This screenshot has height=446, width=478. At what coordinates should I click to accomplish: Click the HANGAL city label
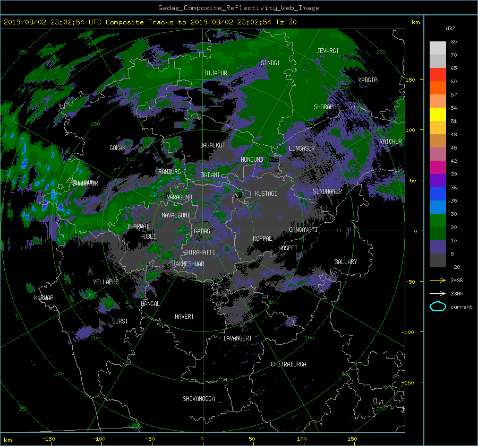click(x=150, y=304)
